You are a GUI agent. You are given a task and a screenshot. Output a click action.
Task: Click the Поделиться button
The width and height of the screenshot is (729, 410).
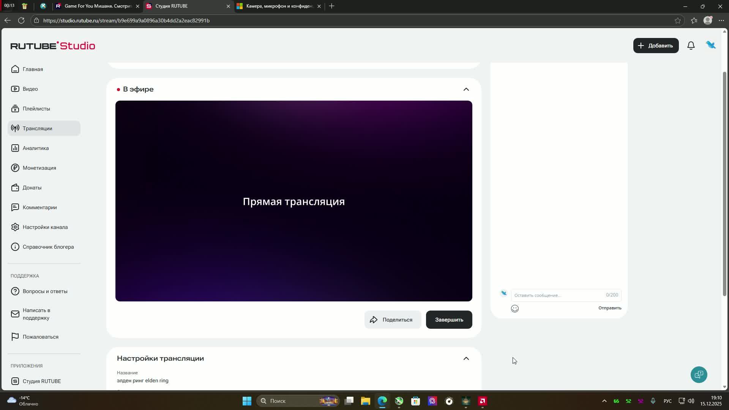coord(393,320)
